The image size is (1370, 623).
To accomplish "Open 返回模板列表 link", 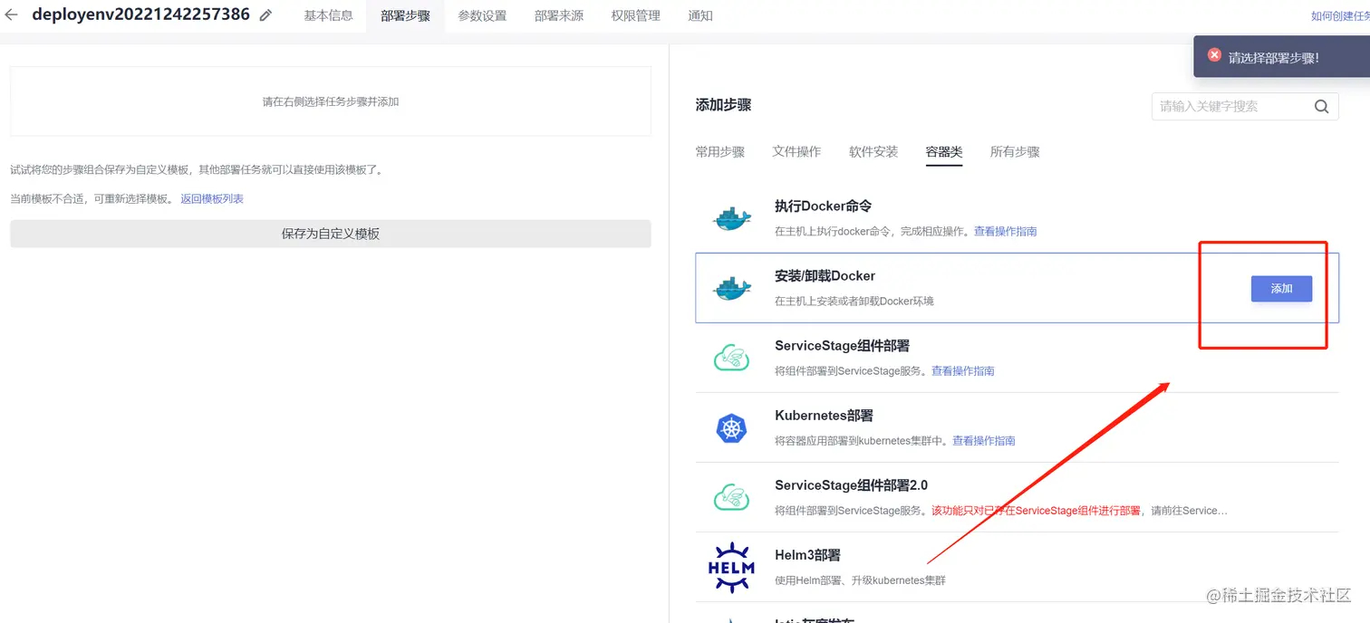I will [212, 199].
